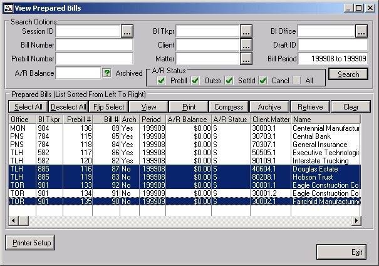379x266 pixels.
Task: Focus the Client input field
Action: tap(207, 45)
